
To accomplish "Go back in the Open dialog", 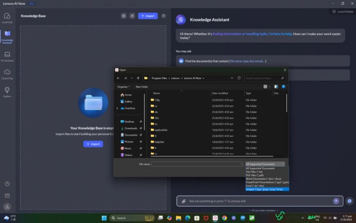I will pos(118,78).
